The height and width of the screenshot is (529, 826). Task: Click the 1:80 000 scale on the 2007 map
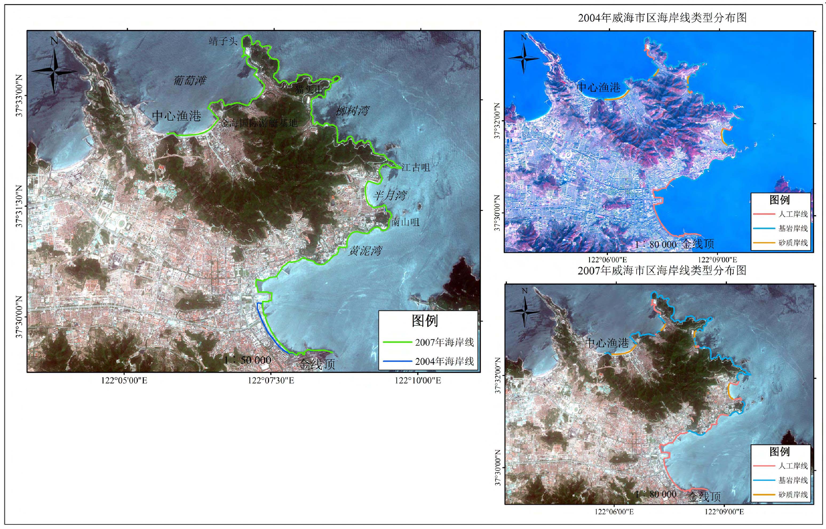click(x=655, y=494)
